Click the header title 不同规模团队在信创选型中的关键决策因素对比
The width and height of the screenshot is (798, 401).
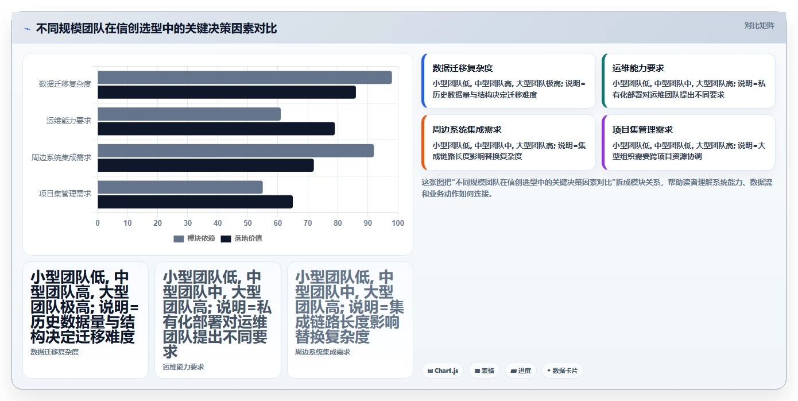point(156,29)
